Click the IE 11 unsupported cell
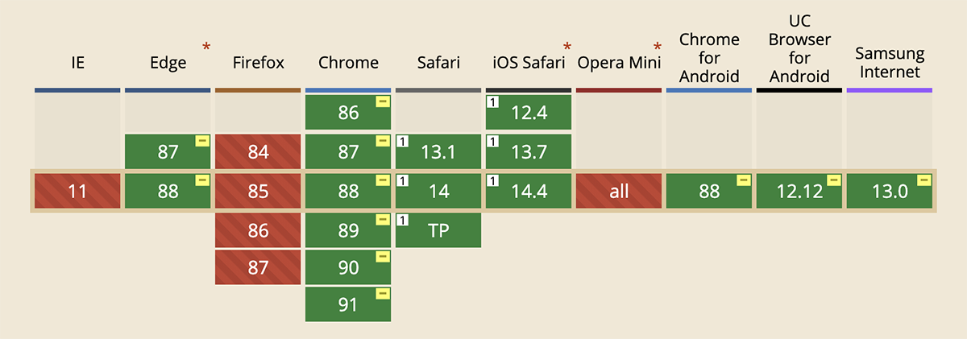This screenshot has width=967, height=339. 77,191
